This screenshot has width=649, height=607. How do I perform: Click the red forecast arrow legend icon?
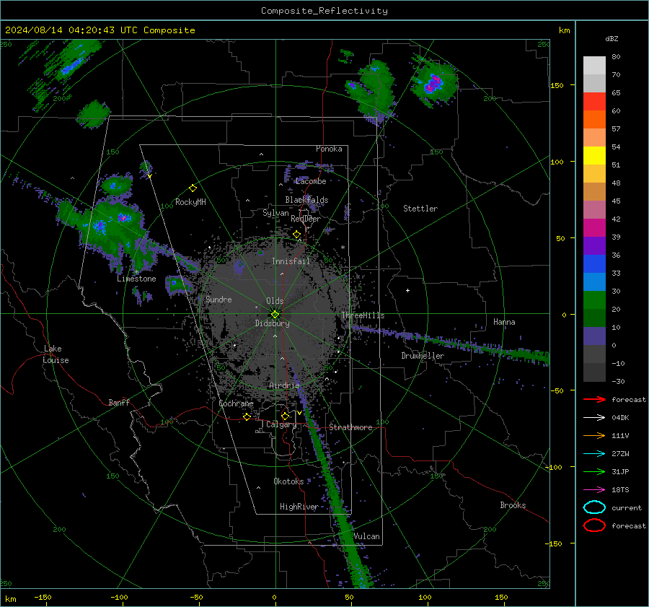[594, 399]
